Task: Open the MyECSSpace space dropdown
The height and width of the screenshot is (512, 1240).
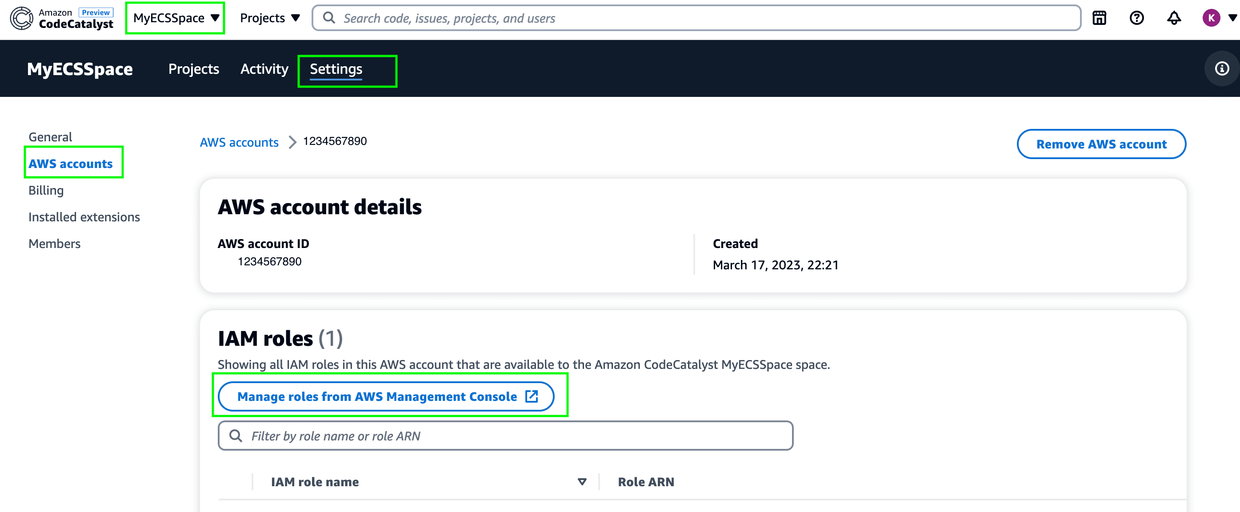Action: [x=176, y=18]
